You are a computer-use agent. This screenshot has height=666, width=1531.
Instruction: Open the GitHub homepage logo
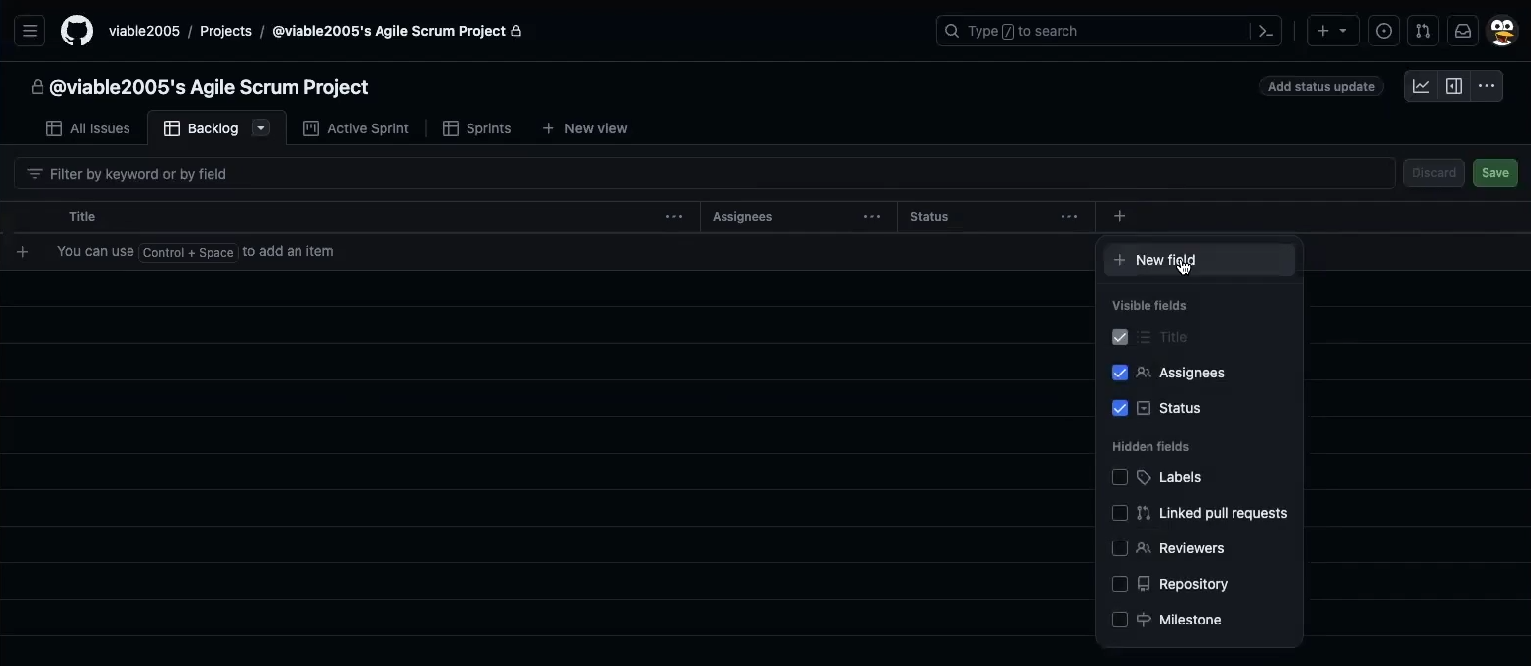[77, 31]
